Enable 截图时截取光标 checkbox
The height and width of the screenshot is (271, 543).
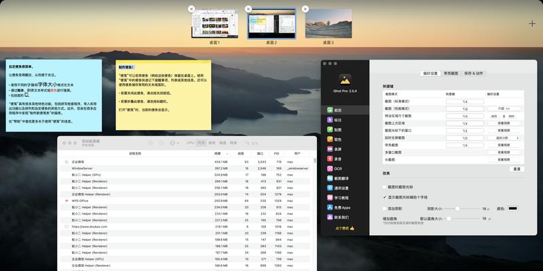pyautogui.click(x=384, y=187)
